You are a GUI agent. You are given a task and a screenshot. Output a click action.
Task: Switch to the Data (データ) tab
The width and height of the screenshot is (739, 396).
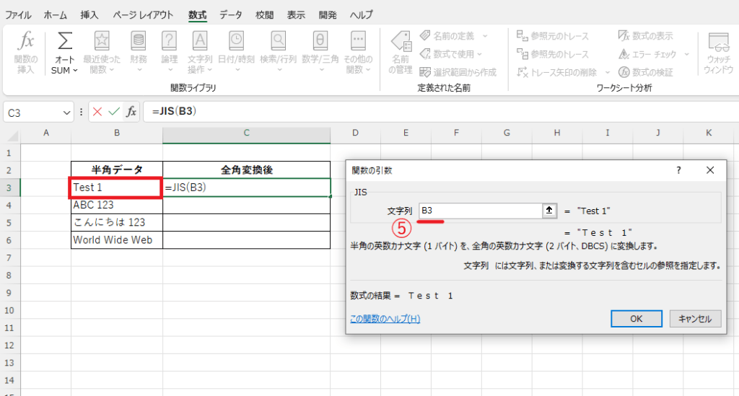click(231, 15)
